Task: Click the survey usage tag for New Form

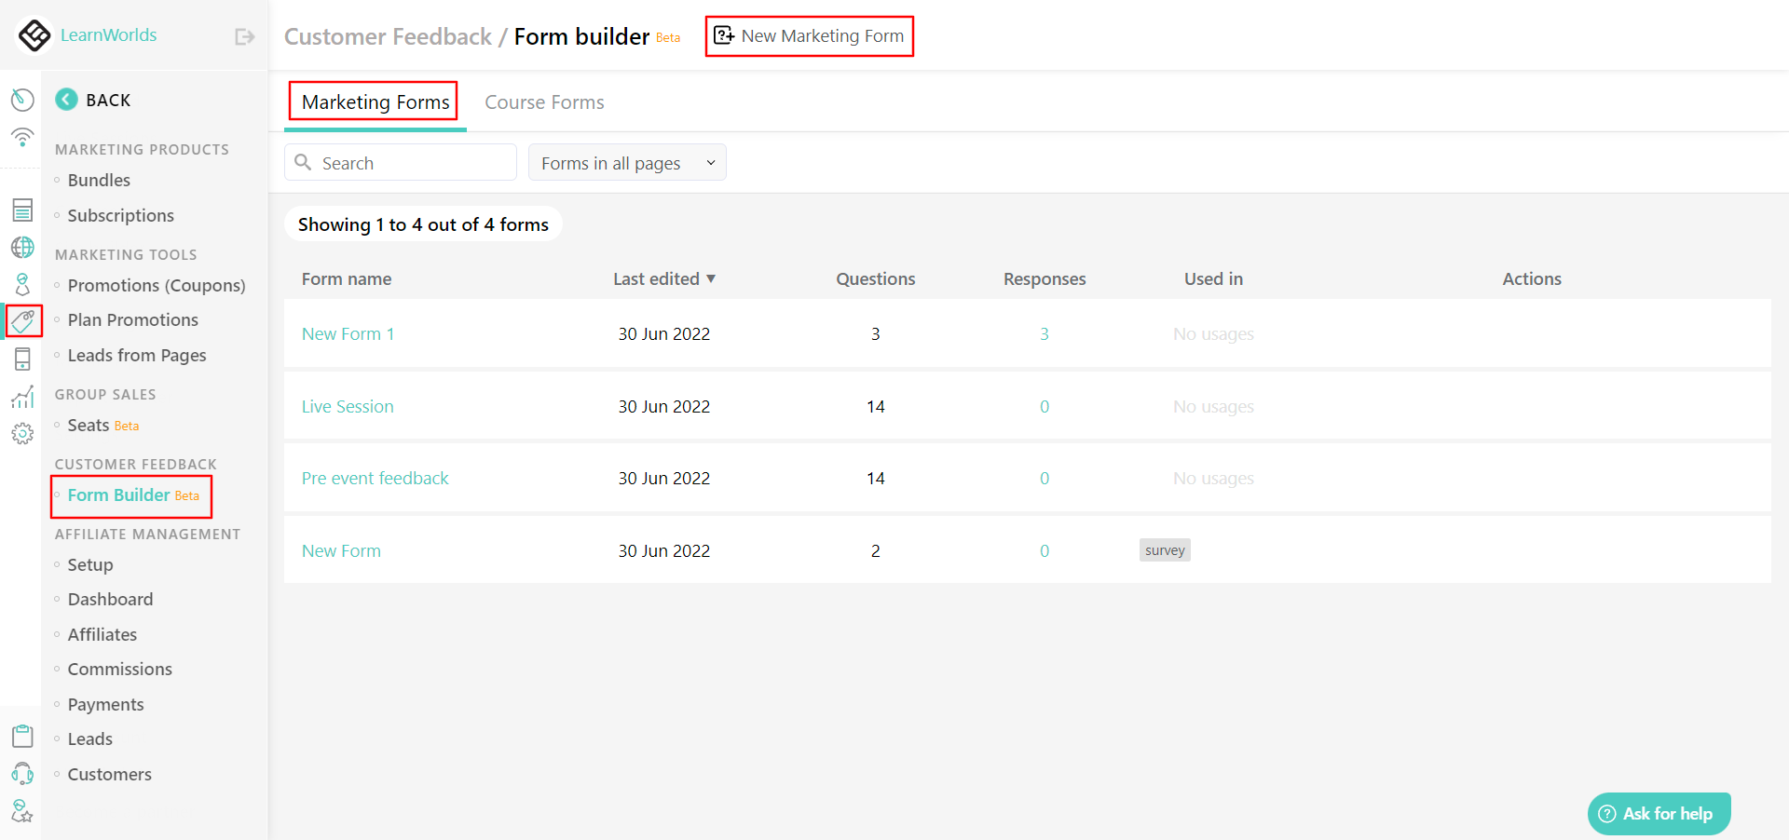Action: click(x=1164, y=549)
